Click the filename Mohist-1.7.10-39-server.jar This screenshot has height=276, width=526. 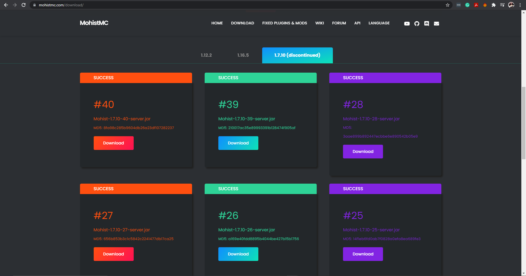(247, 119)
